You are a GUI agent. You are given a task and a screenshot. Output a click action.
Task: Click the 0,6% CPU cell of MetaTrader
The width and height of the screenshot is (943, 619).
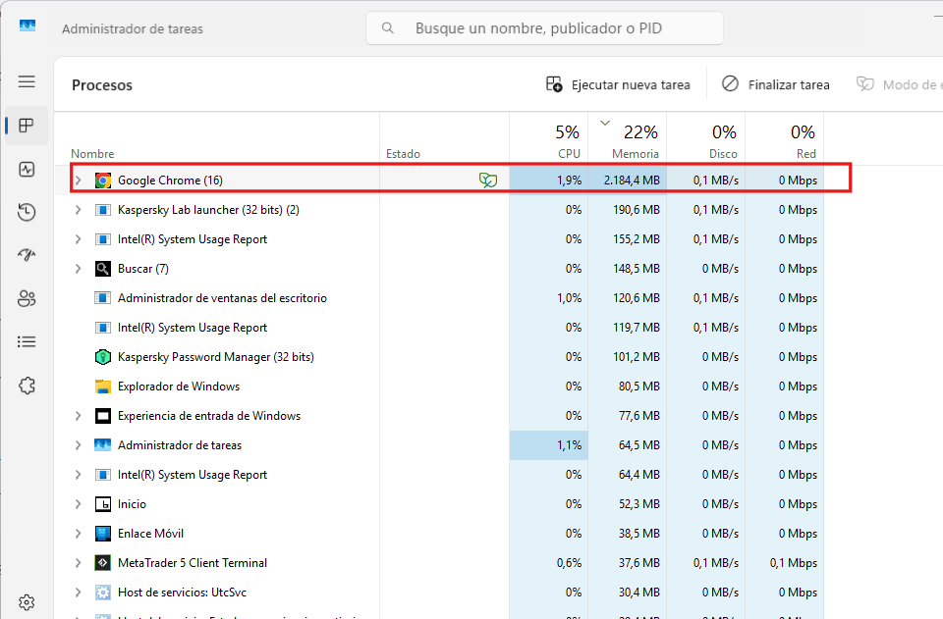tap(548, 562)
